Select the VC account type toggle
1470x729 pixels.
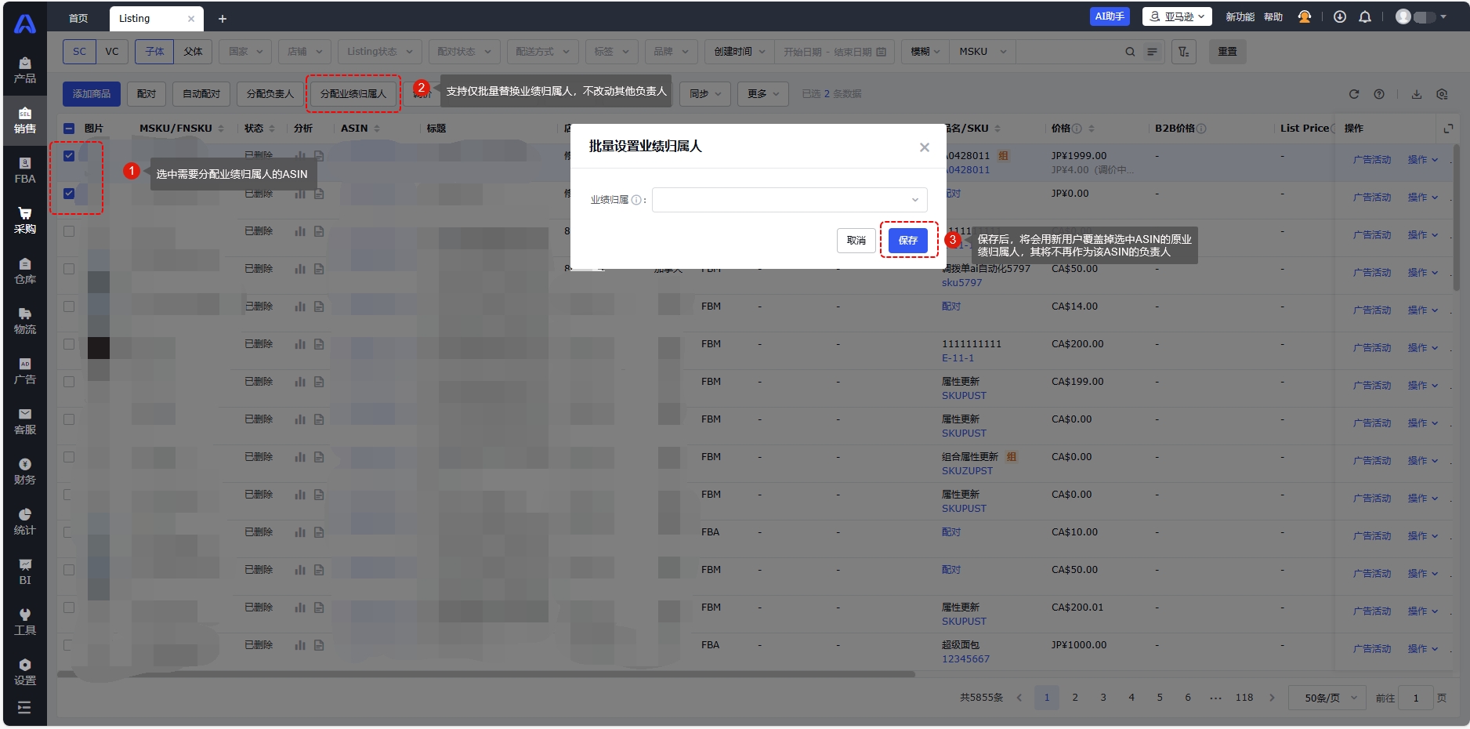pyautogui.click(x=112, y=52)
